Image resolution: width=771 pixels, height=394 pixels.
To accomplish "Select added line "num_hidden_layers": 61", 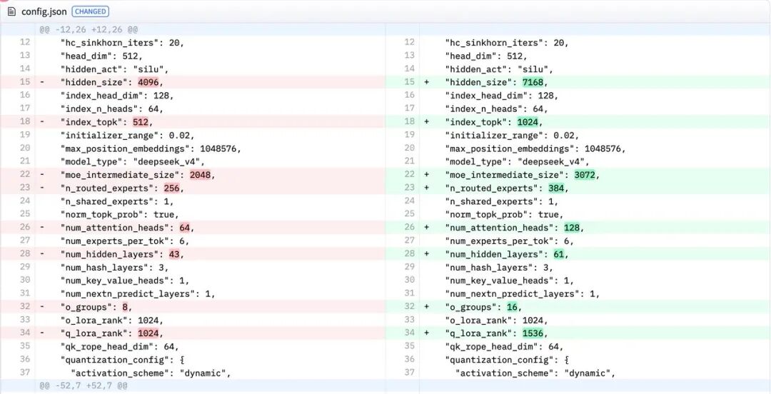I will coord(578,254).
